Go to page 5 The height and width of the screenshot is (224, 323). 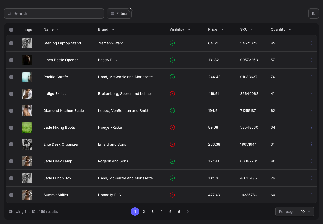[x=170, y=212]
